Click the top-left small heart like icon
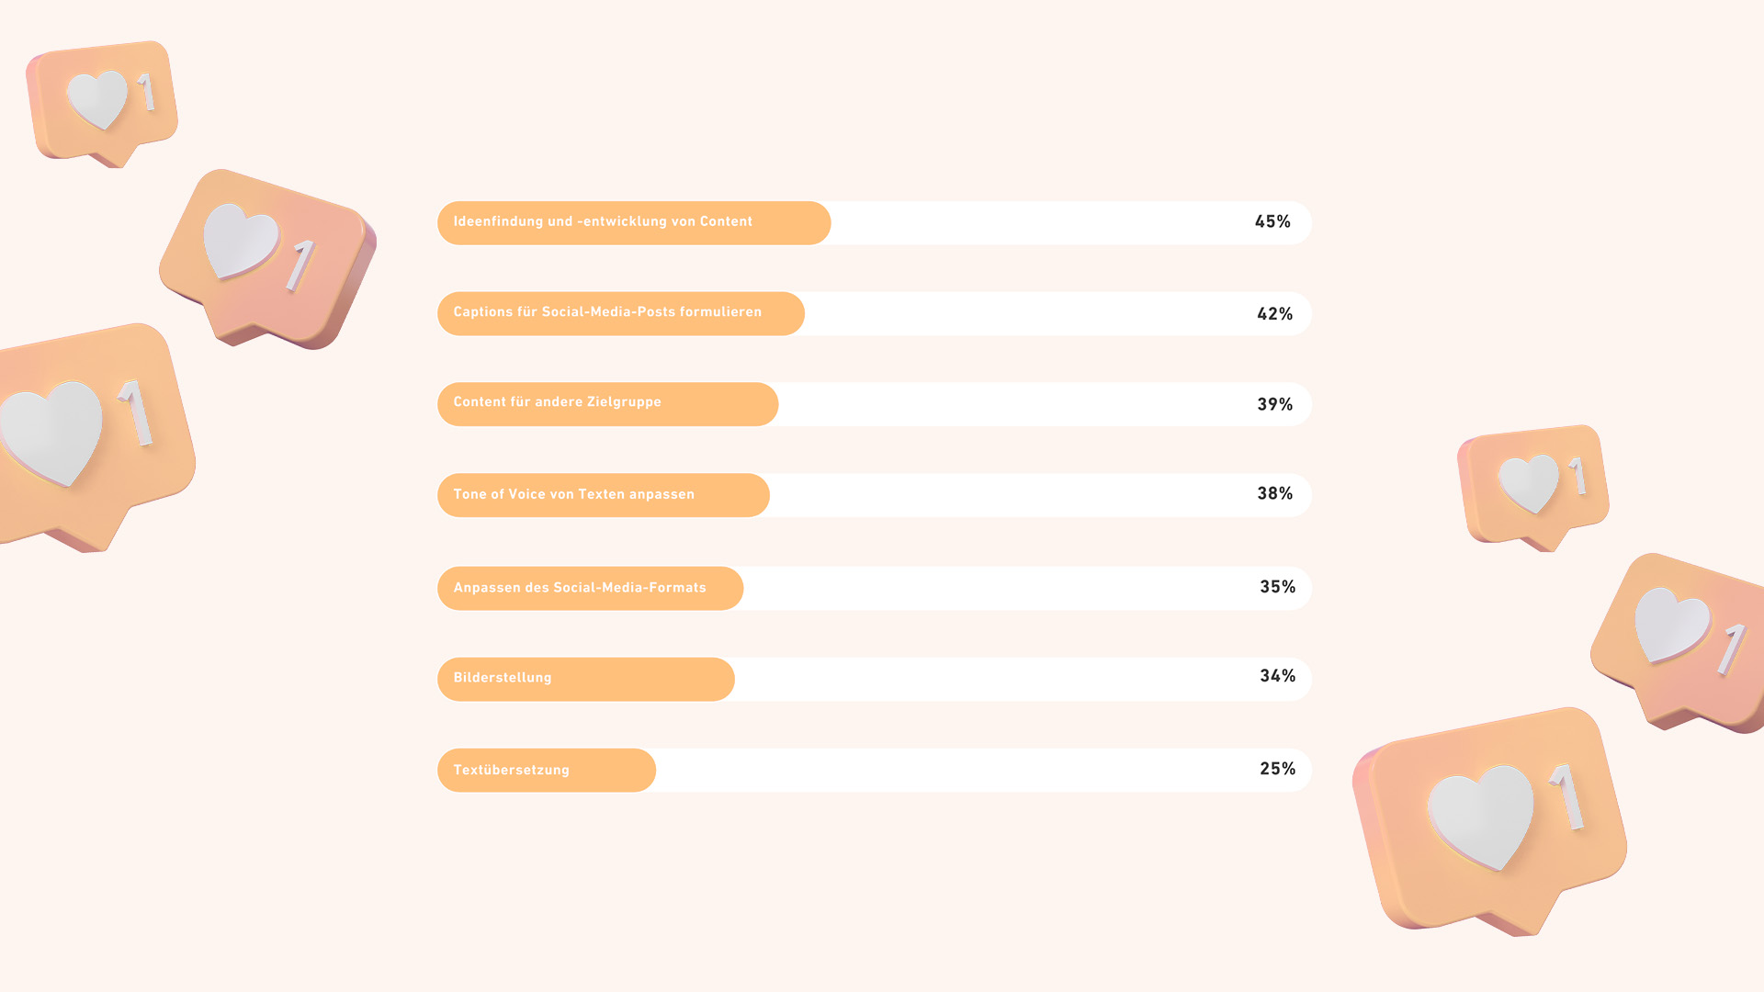This screenshot has height=992, width=1764. point(102,103)
